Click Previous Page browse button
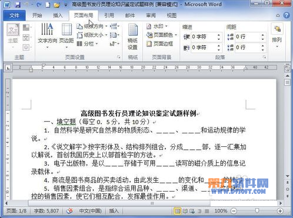Image resolution: width=293 pixels, height=218 pixels. [x=287, y=183]
